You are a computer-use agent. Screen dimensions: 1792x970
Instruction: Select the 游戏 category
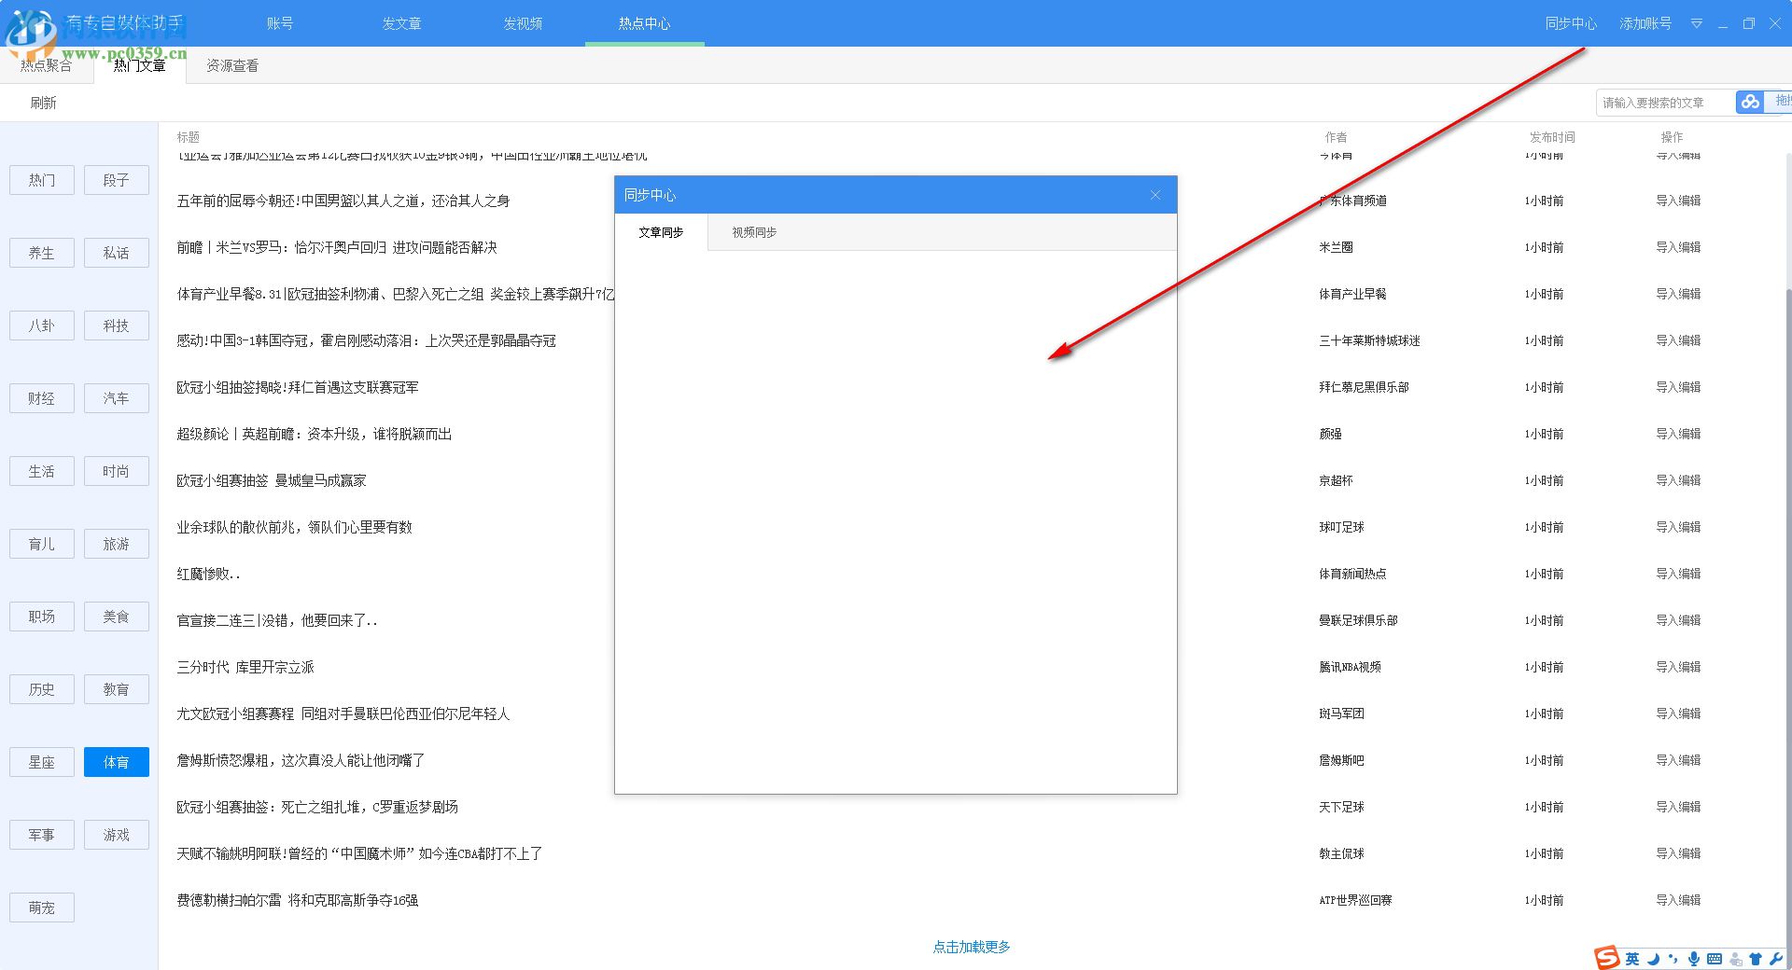[x=117, y=835]
